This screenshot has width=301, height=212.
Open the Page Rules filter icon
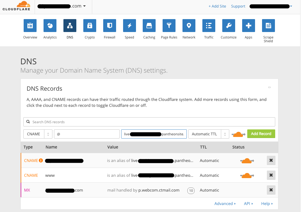(x=169, y=26)
